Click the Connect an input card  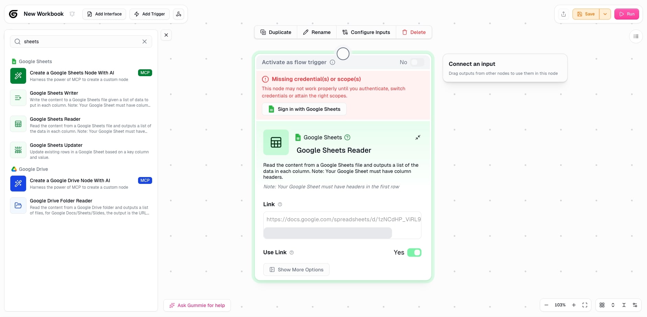pos(505,68)
